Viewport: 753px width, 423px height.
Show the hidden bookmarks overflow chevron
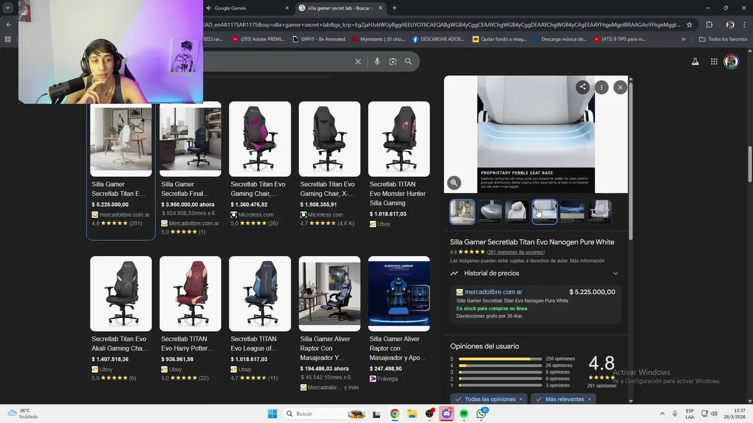tap(683, 39)
